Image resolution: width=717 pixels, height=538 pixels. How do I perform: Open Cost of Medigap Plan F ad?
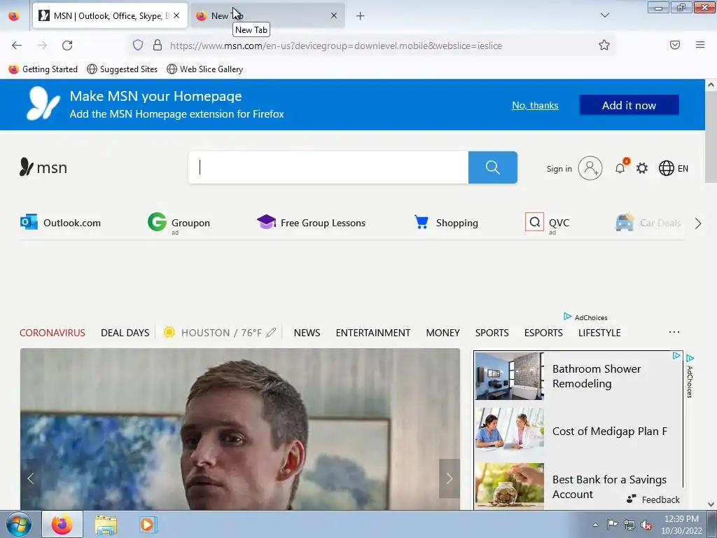578,432
